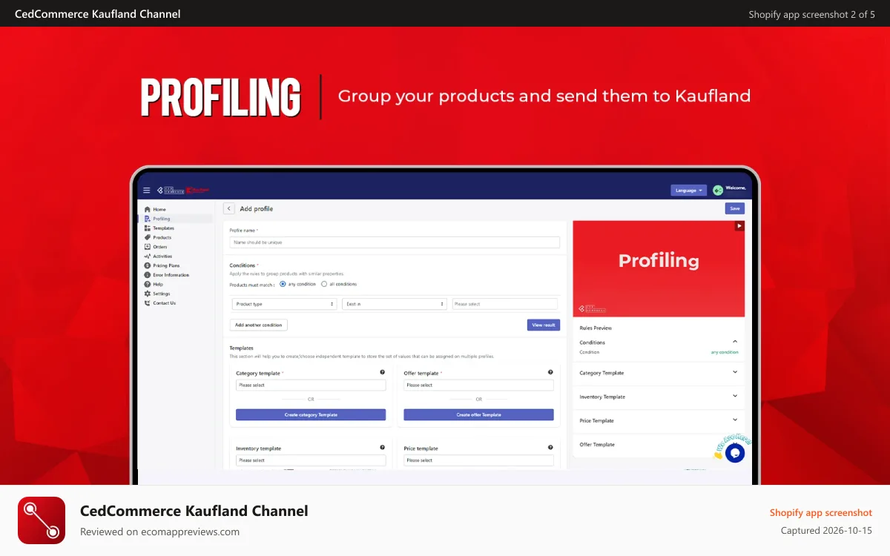Click Category template help question icon
The height and width of the screenshot is (556, 890).
click(x=383, y=373)
